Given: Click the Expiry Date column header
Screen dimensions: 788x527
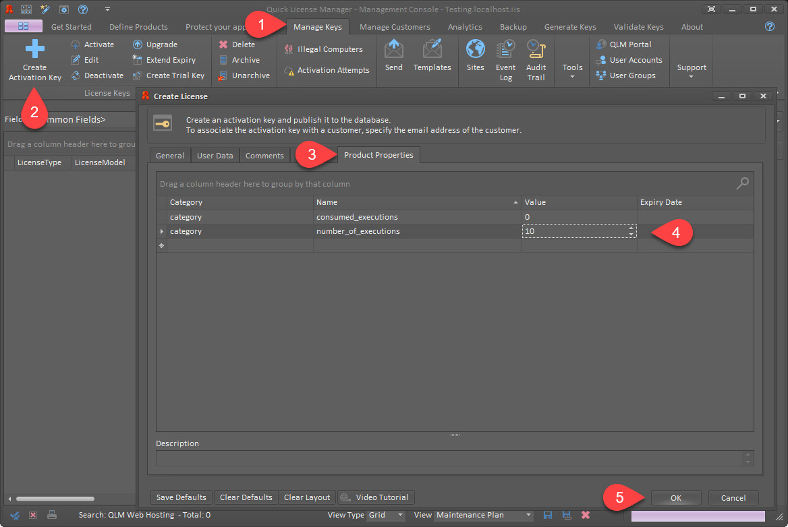Looking at the screenshot, I should 695,202.
